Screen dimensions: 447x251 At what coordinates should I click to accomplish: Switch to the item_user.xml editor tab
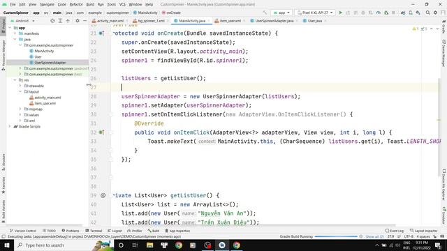tap(230, 21)
